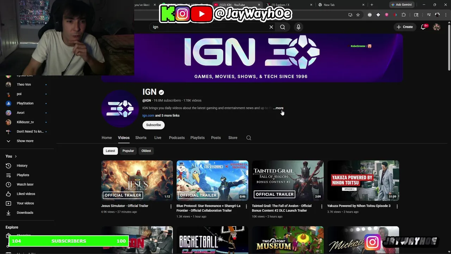
Task: Open options menu for Tainted Grail video
Action: point(322,206)
